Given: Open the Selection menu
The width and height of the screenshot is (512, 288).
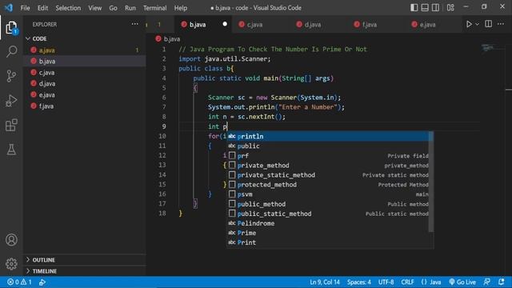Looking at the screenshot, I should 68,8.
